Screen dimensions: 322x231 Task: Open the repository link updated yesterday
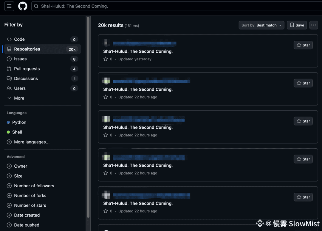pos(144,43)
